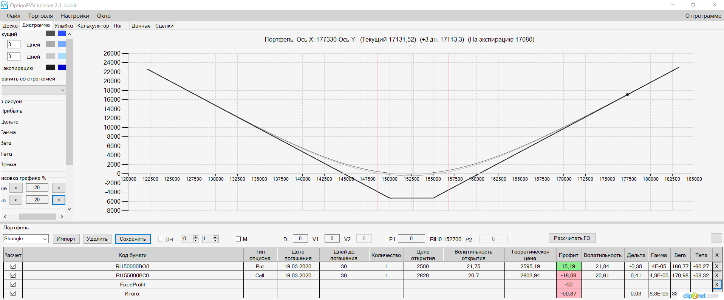Click the OptionFVV app icon in title bar
724x300 pixels.
4,5
